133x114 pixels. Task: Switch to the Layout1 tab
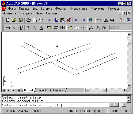(x=42, y=90)
